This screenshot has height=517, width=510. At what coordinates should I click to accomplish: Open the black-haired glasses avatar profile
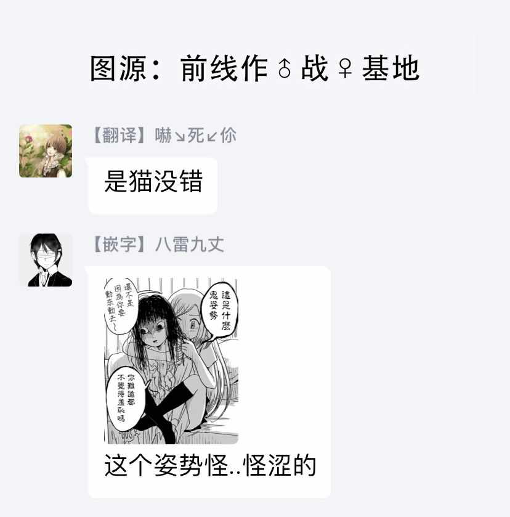46,260
